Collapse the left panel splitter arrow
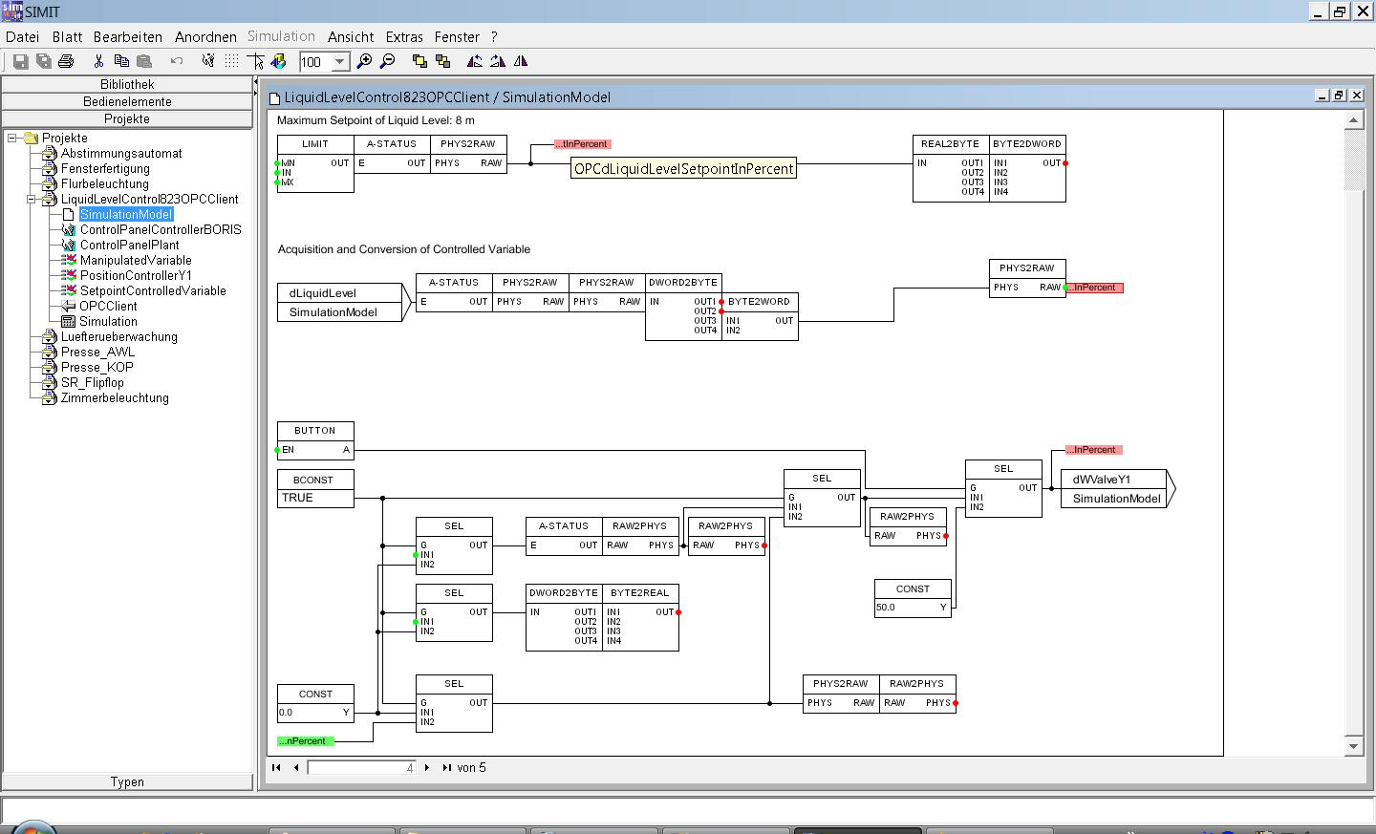Viewport: 1376px width, 834px height. [255, 84]
